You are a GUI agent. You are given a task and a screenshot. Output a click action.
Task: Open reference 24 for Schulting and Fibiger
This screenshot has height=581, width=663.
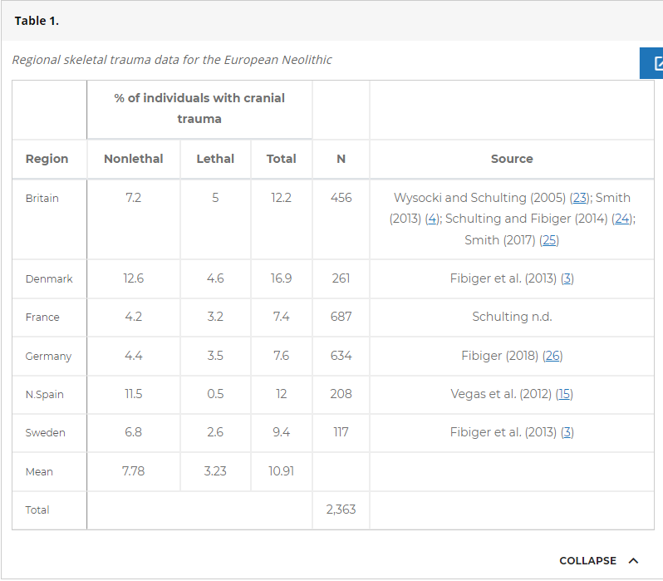(x=621, y=219)
